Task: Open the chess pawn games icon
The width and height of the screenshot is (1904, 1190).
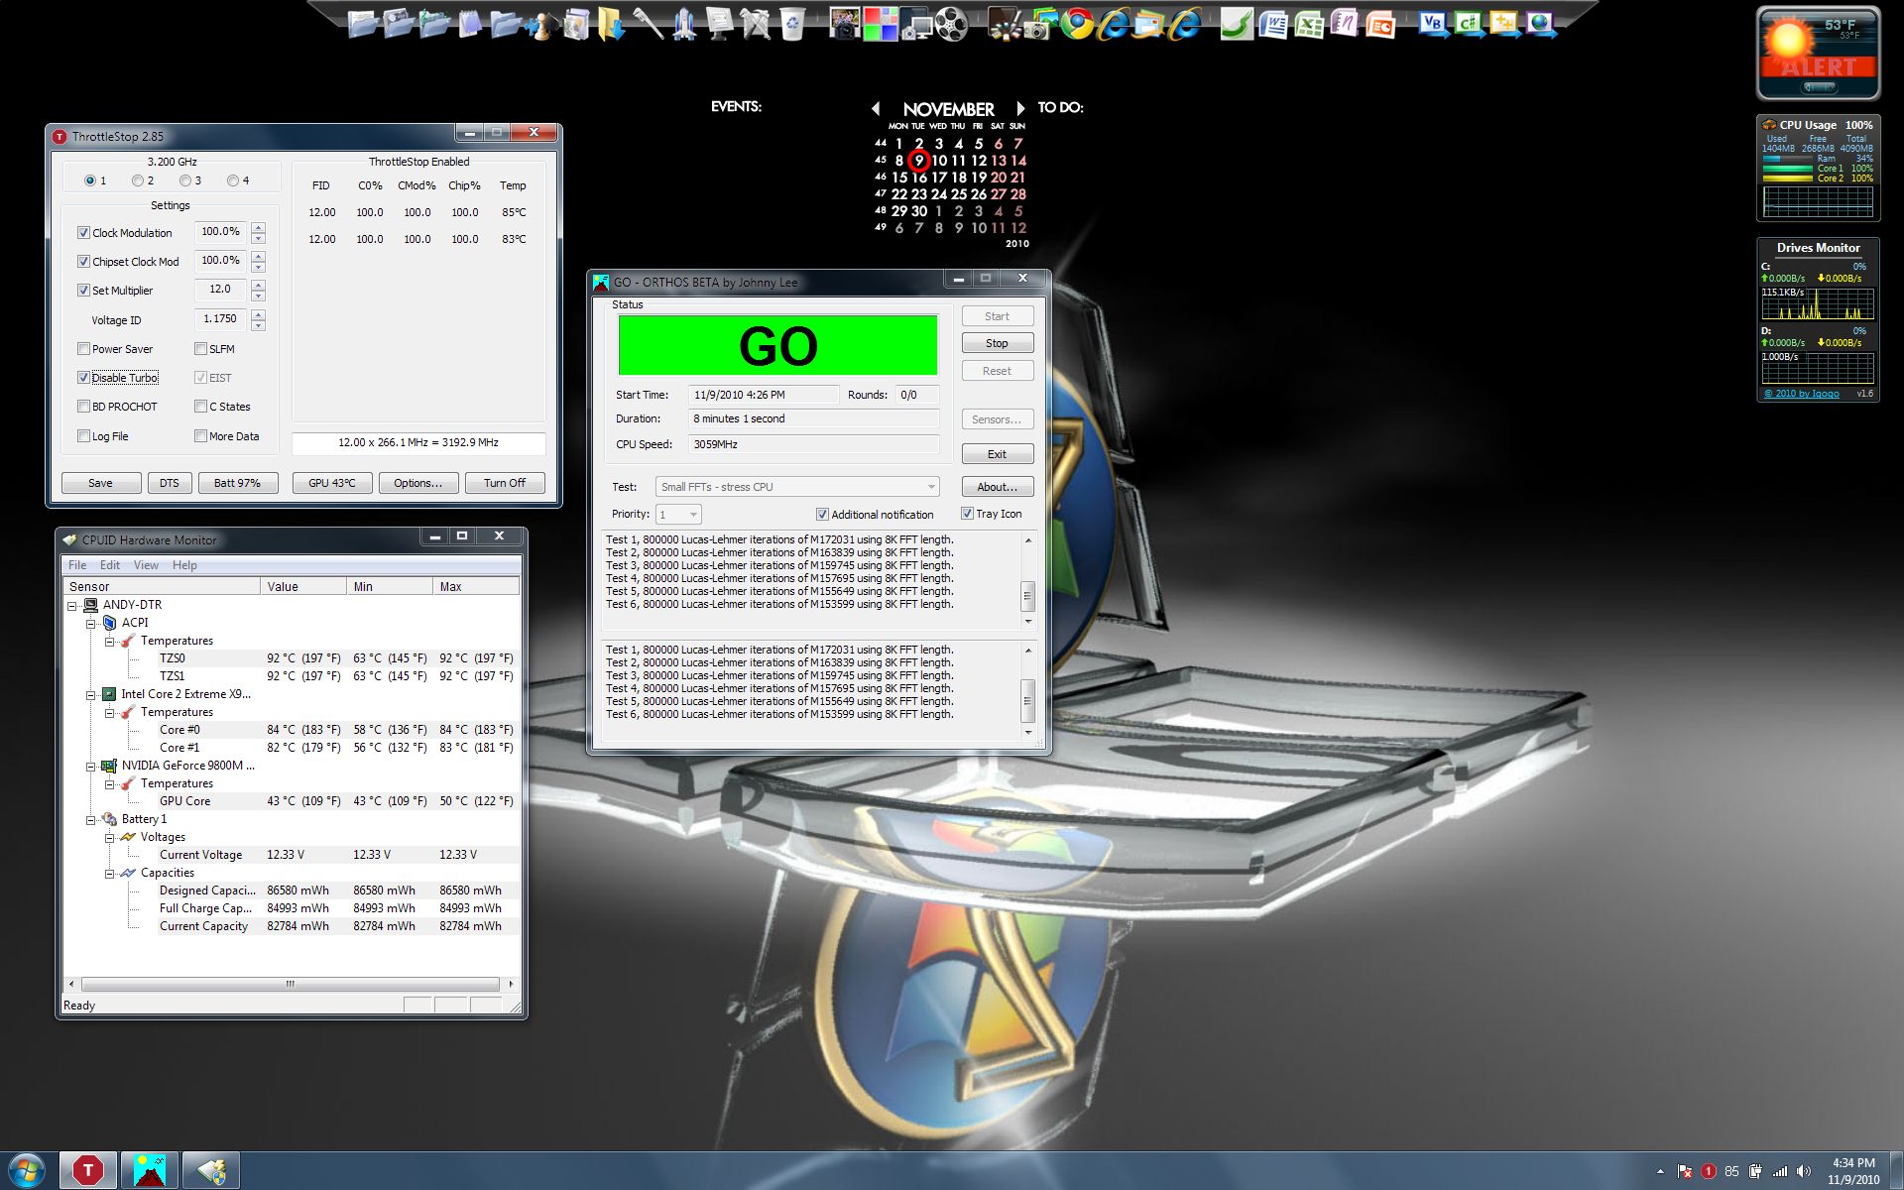Action: pyautogui.click(x=542, y=26)
